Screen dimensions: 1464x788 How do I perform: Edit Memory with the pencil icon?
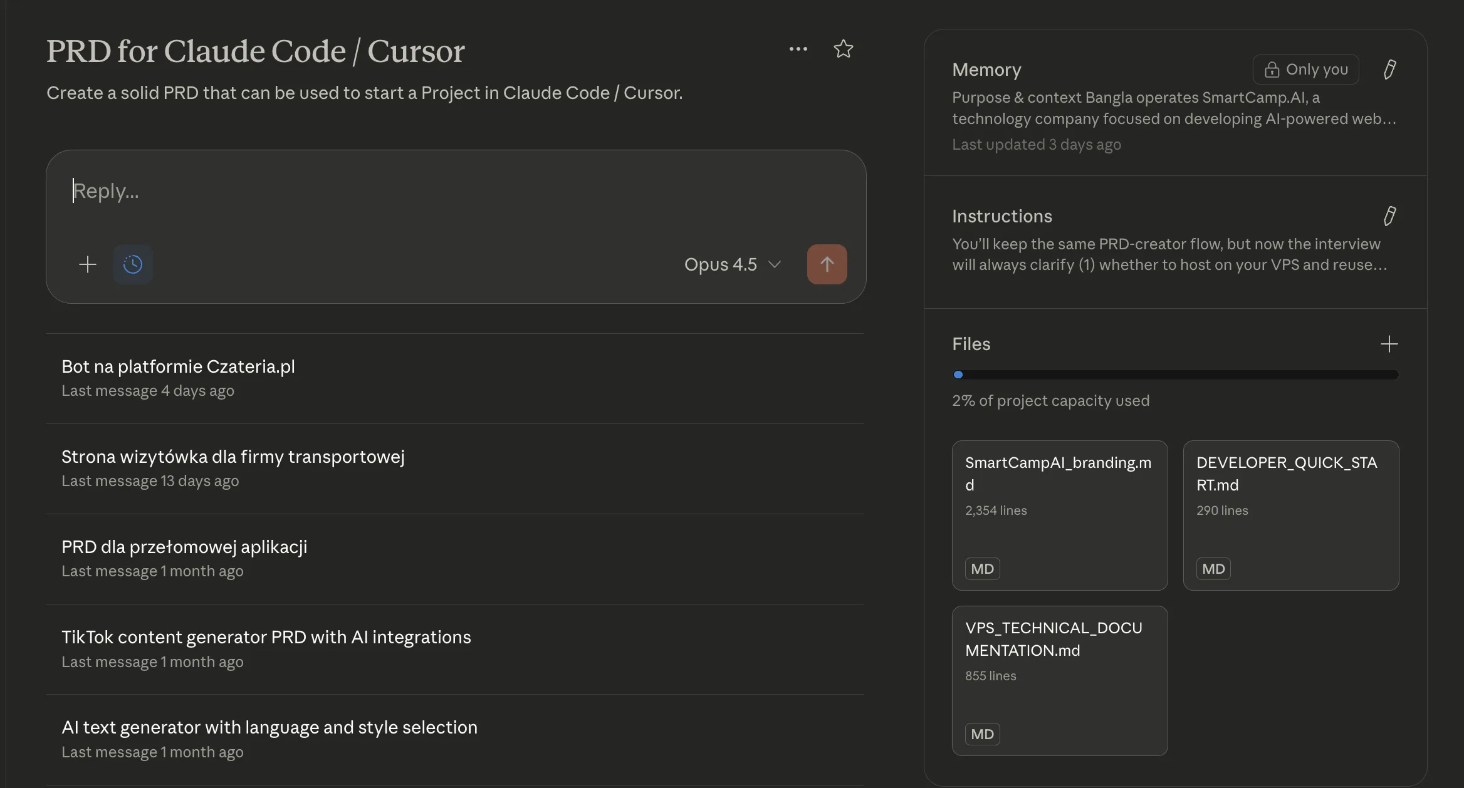(1389, 70)
